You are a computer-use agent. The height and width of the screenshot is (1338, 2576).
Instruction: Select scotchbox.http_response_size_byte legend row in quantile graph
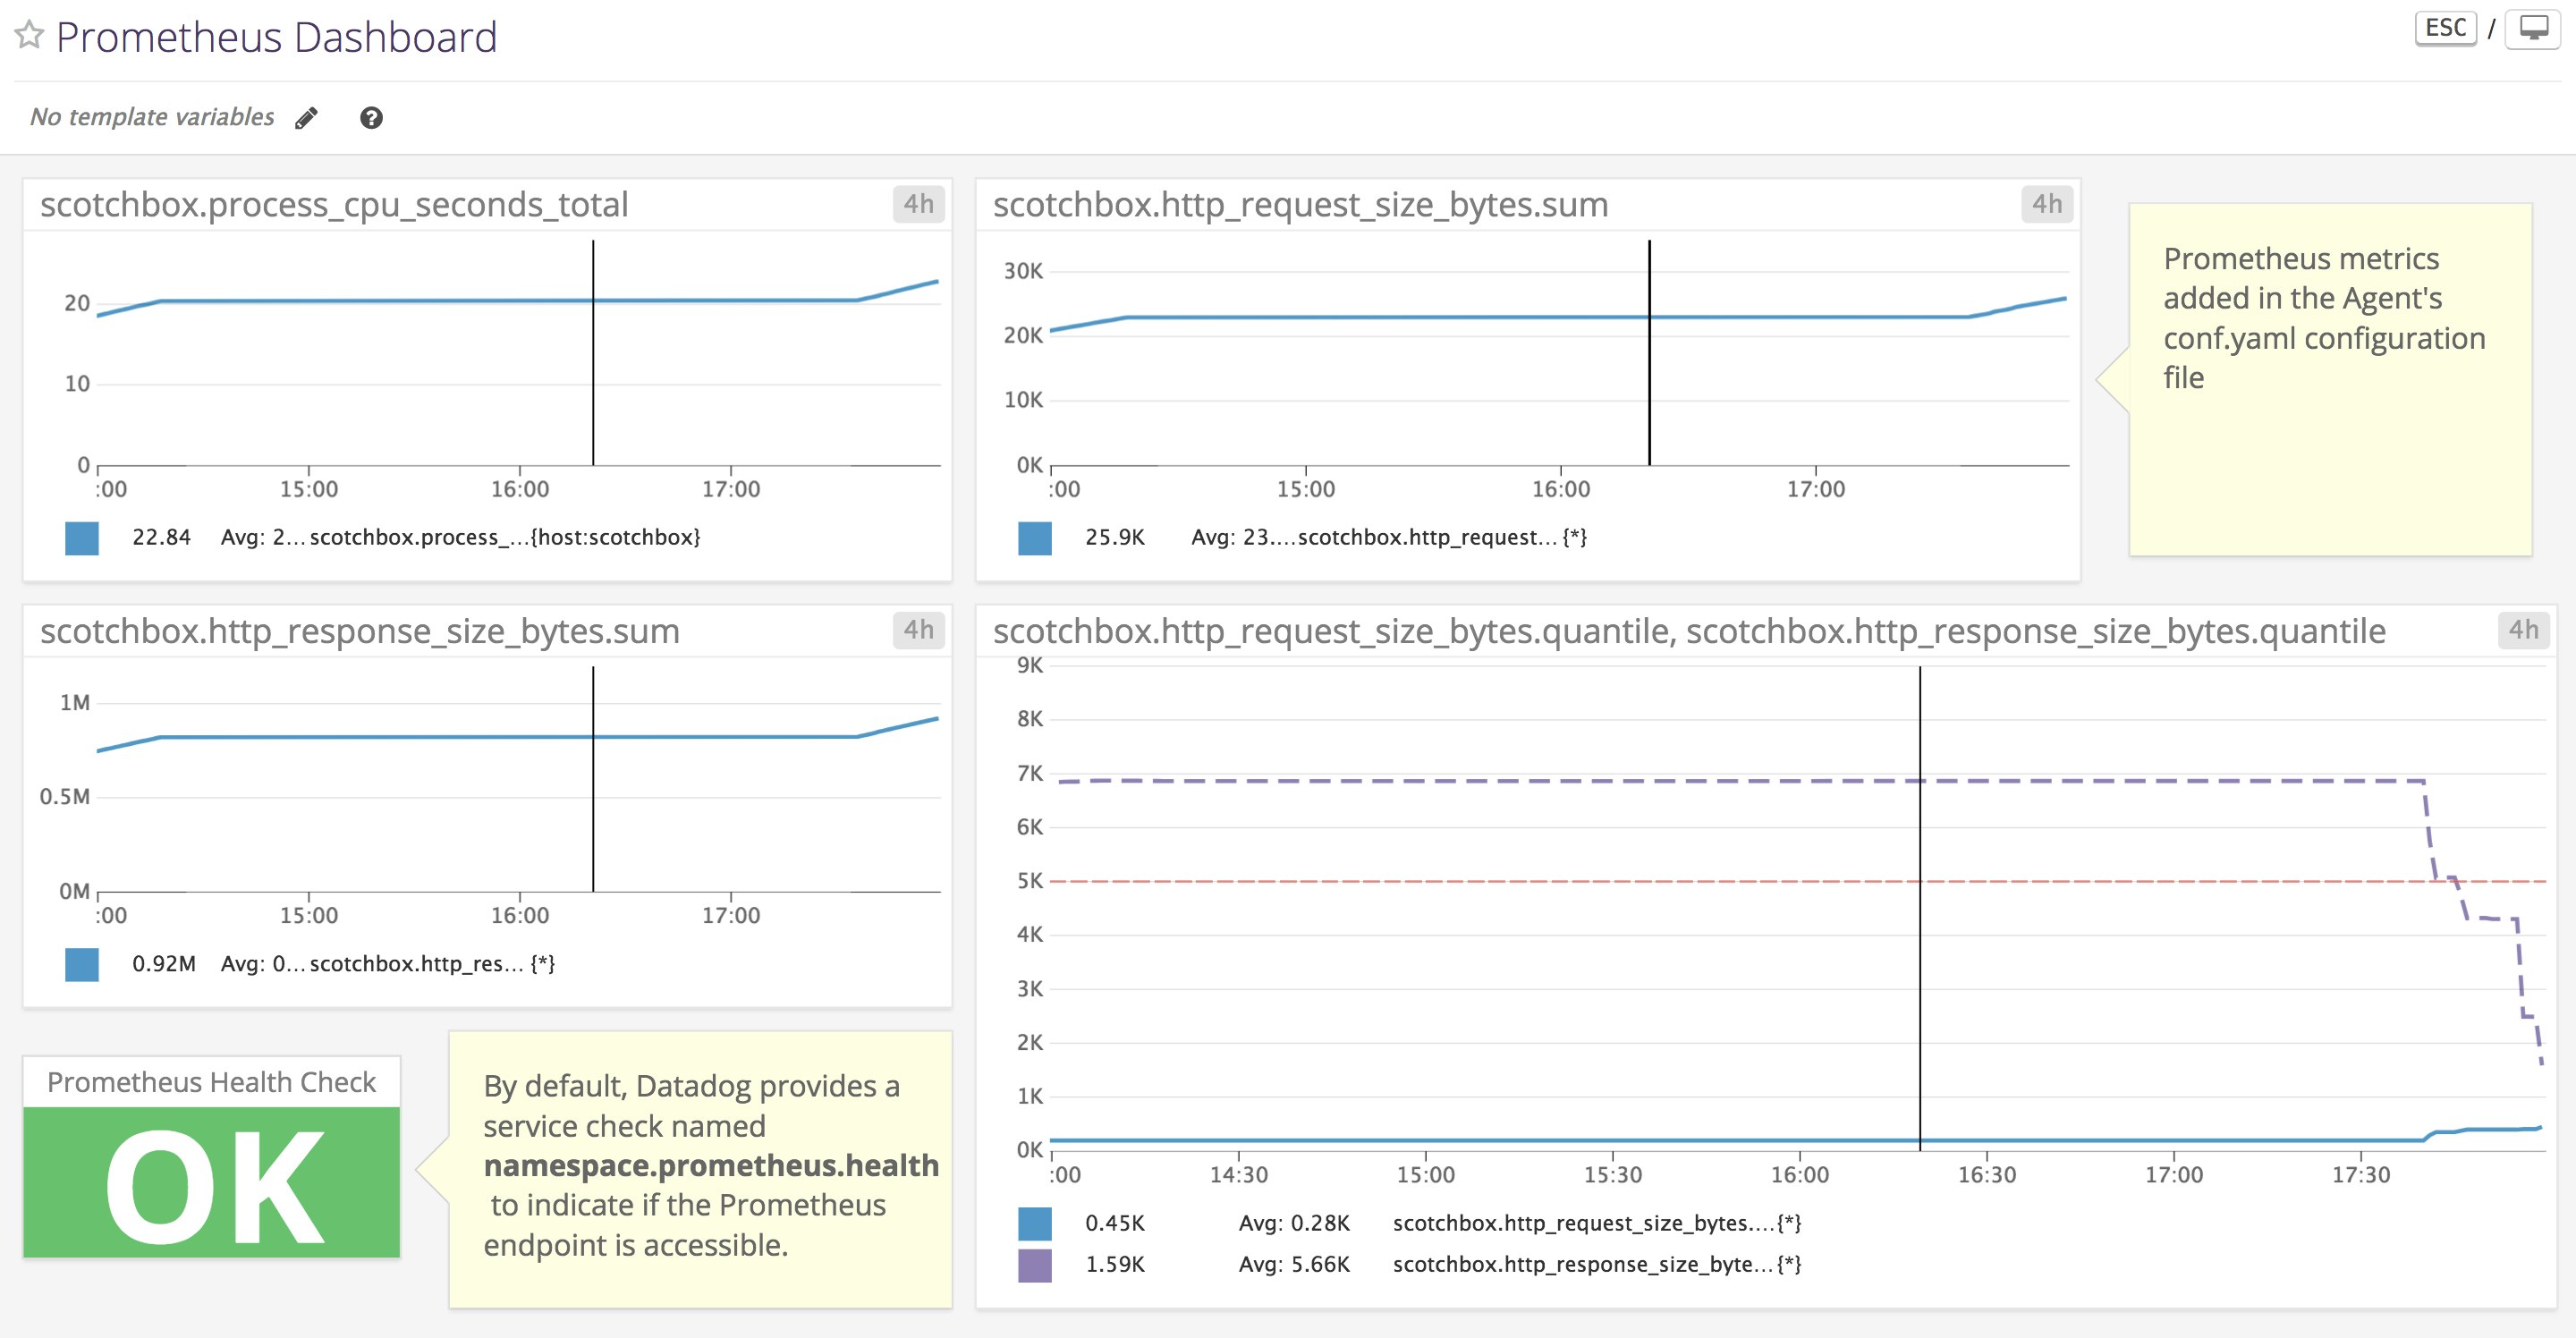pos(1596,1264)
